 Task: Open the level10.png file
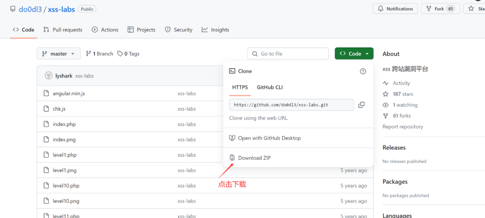click(x=66, y=201)
